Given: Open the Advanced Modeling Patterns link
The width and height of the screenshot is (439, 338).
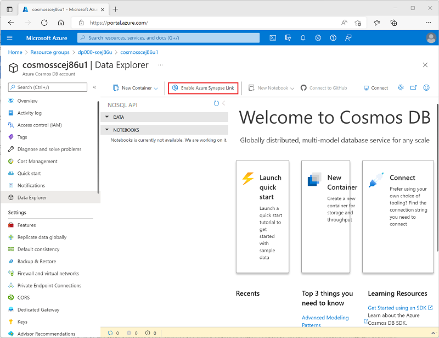Looking at the screenshot, I should [x=325, y=321].
